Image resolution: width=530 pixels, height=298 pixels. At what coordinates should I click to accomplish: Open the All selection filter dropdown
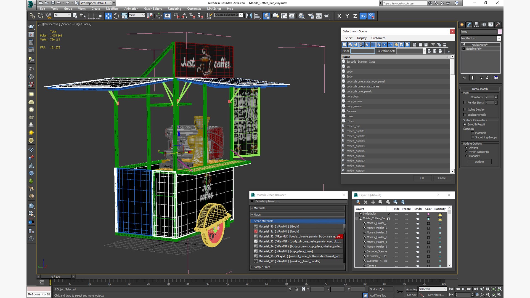click(62, 15)
